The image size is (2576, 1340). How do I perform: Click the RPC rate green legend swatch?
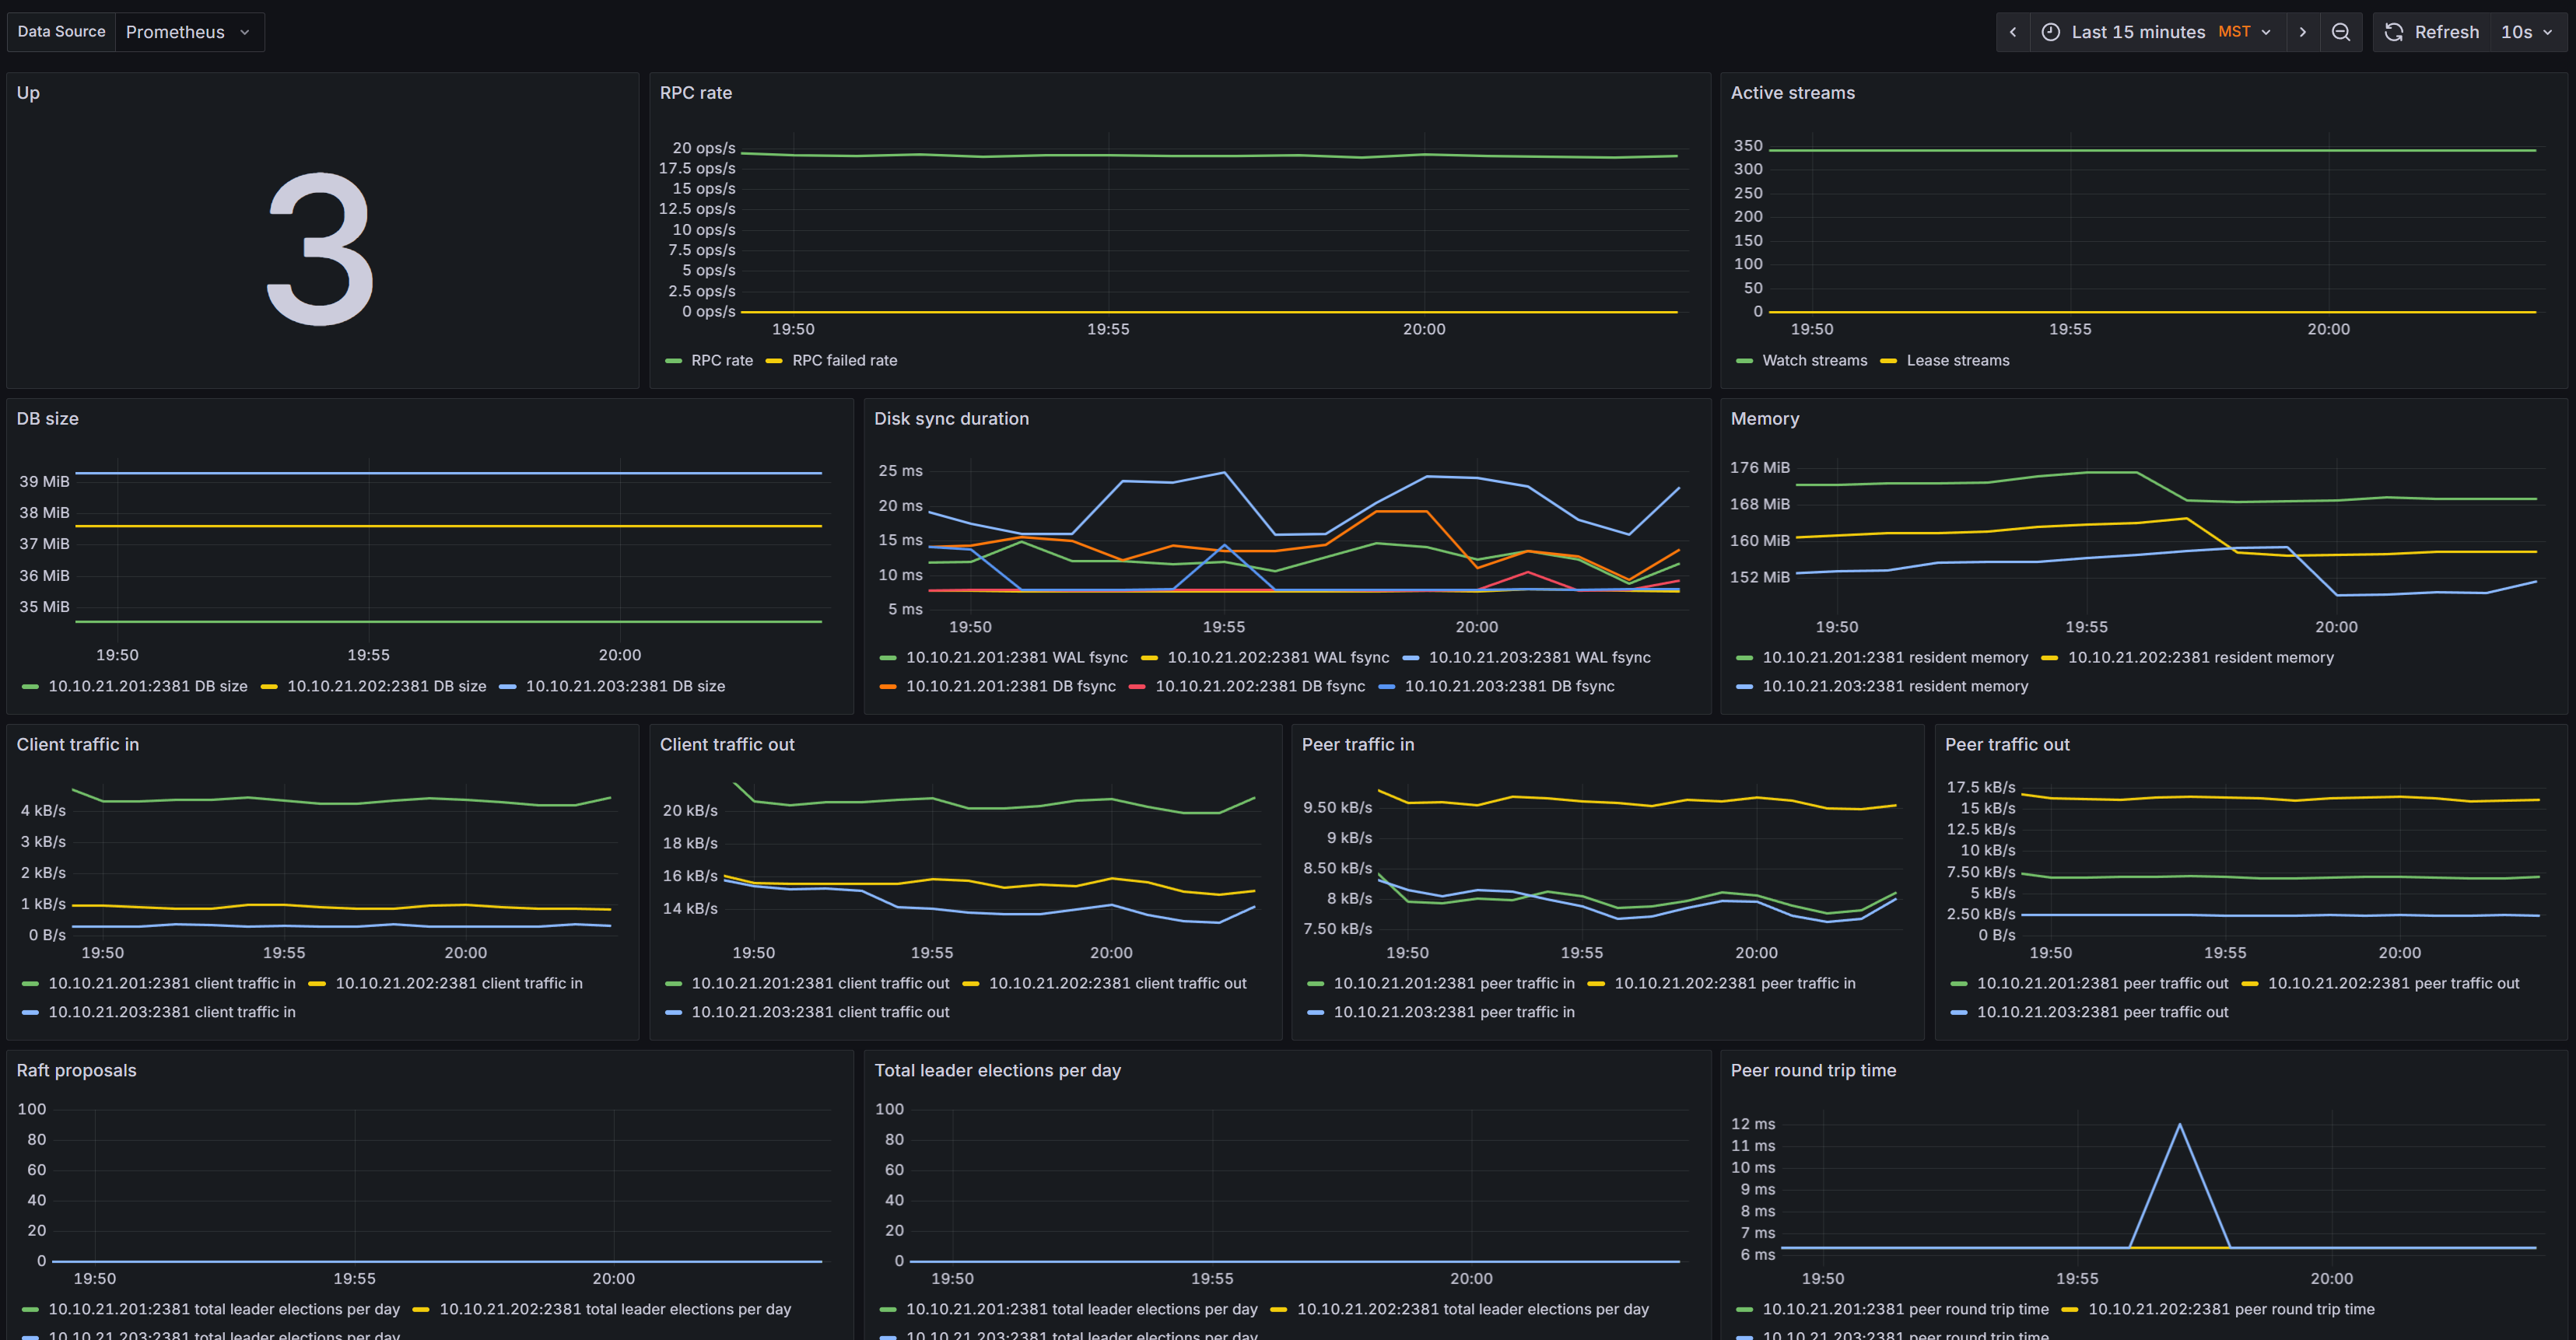(x=674, y=361)
